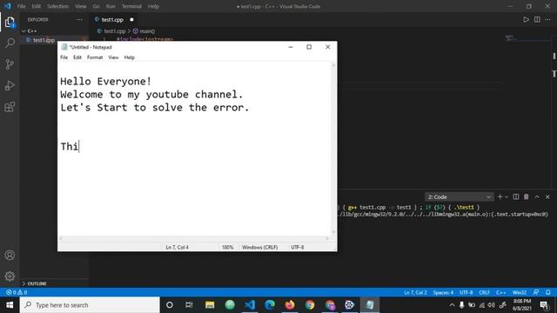Open Task View on the taskbar
557x313 pixels.
[x=189, y=305]
